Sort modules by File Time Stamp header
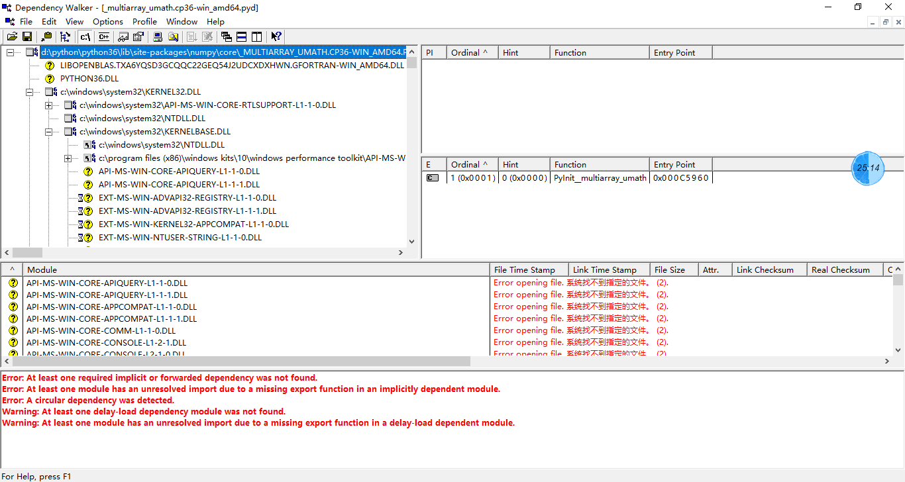Screen dimensions: 905x482 point(529,270)
